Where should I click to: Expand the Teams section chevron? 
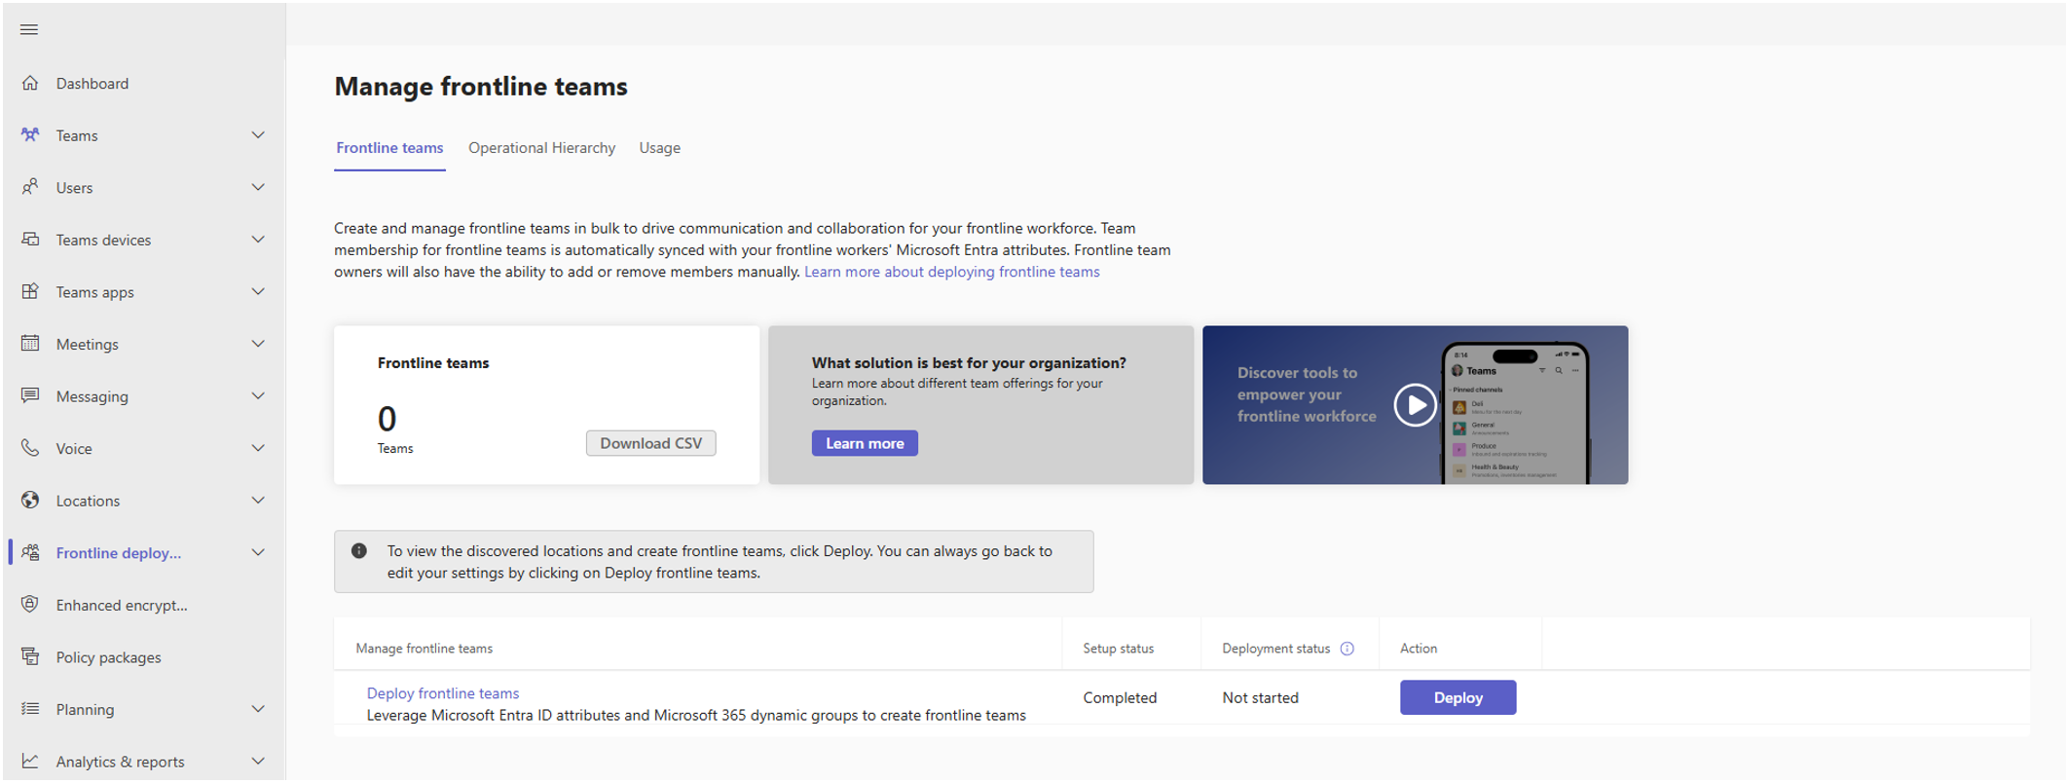coord(258,135)
